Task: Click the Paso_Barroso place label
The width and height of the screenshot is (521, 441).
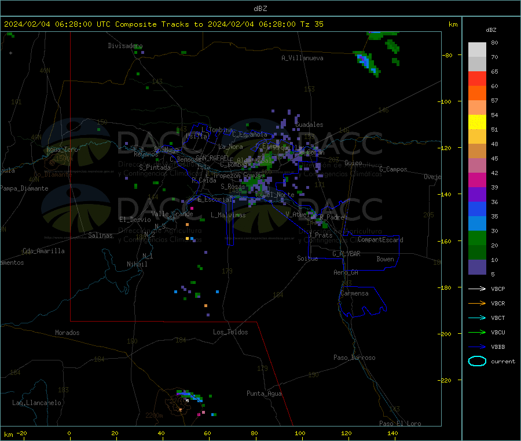Action: 354,358
